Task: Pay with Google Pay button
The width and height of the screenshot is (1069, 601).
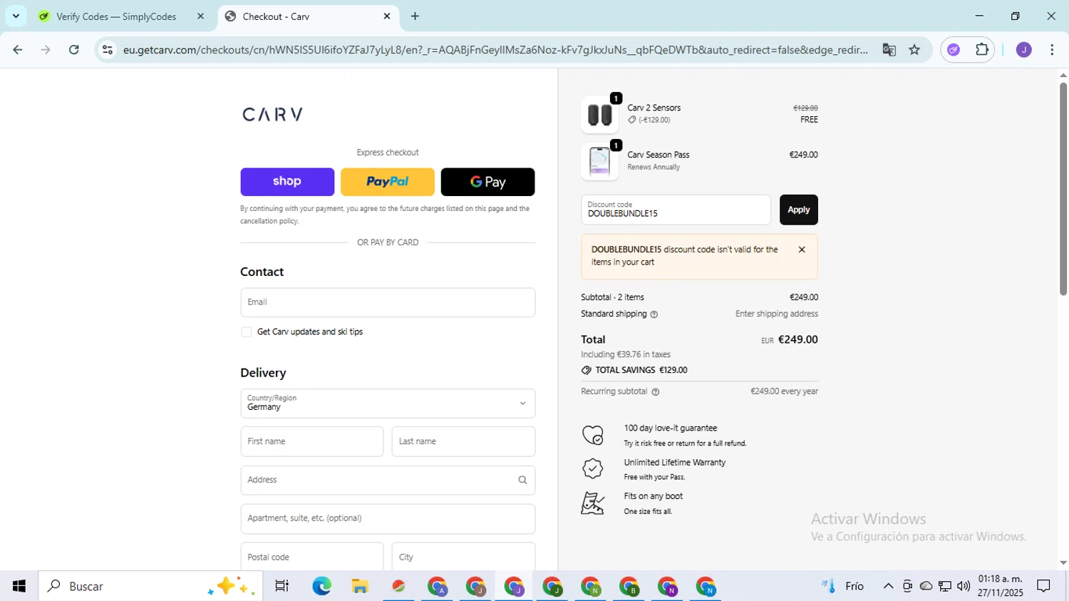Action: [488, 182]
